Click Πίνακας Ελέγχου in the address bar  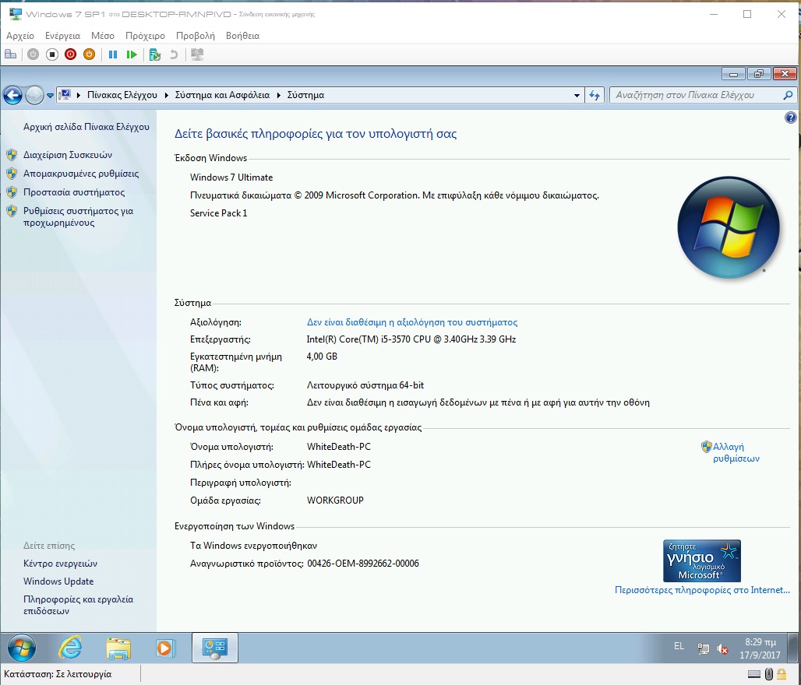coord(122,95)
